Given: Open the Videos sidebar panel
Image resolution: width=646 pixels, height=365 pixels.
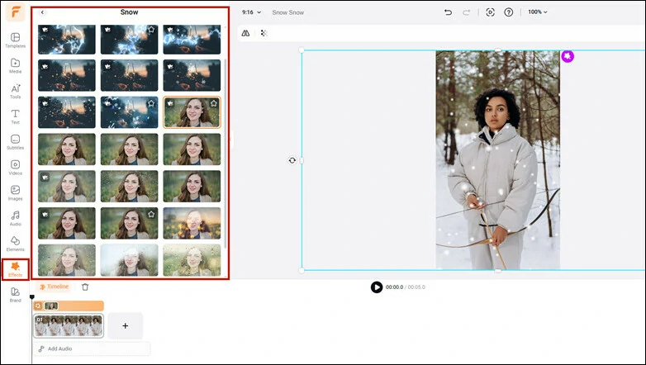Looking at the screenshot, I should (15, 168).
